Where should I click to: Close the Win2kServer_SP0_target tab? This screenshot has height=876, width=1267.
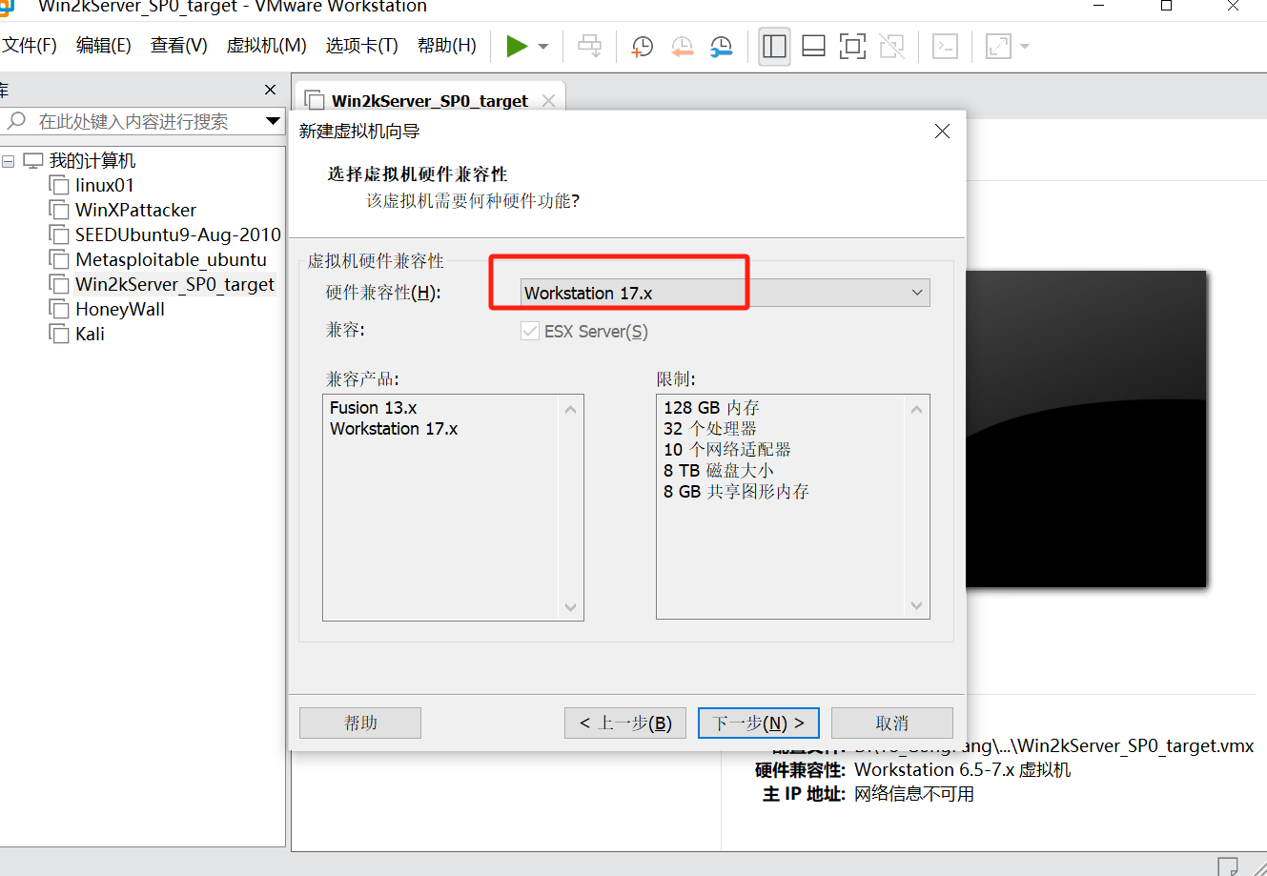[x=548, y=100]
